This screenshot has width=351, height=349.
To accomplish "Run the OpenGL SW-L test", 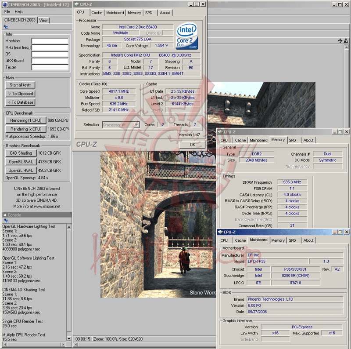I will point(21,162).
